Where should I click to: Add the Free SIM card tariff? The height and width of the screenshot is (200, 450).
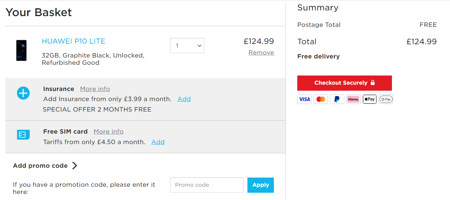(158, 142)
